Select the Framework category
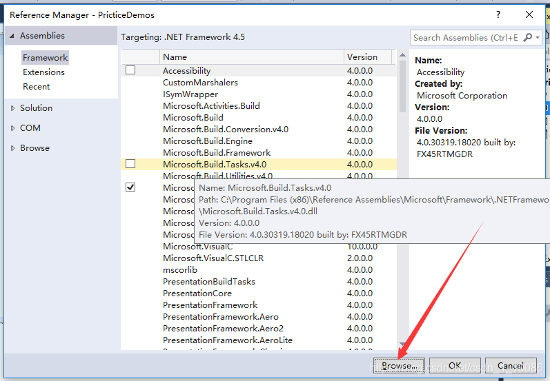 [45, 57]
